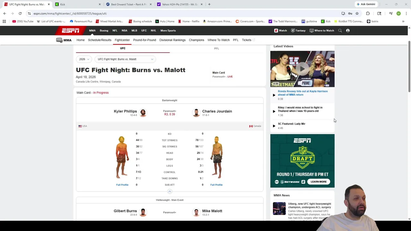Open the browser extensions puzzle icon
The height and width of the screenshot is (231, 411).
click(x=368, y=13)
